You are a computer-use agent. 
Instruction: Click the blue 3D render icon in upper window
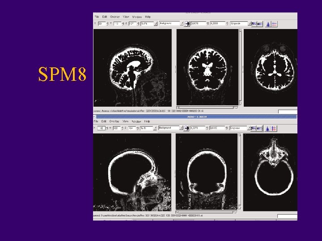(x=268, y=24)
